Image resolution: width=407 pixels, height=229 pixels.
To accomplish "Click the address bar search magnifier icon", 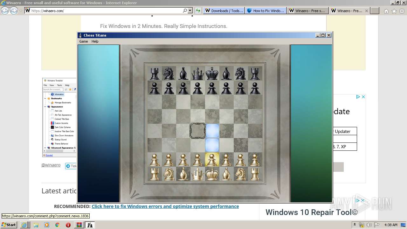I will [x=185, y=10].
